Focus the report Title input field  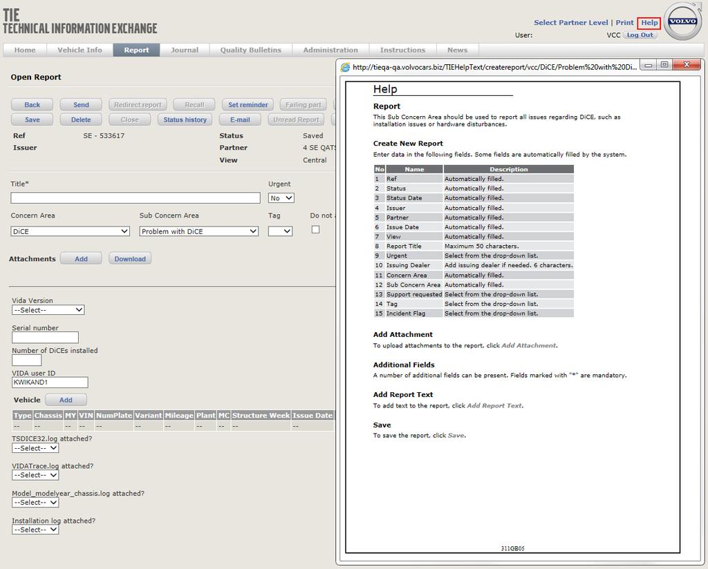136,198
